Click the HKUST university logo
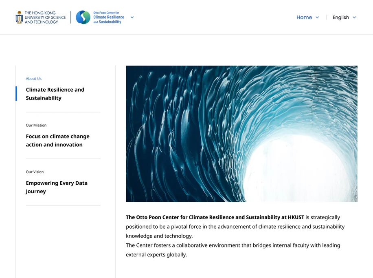373x278 pixels. (41, 18)
